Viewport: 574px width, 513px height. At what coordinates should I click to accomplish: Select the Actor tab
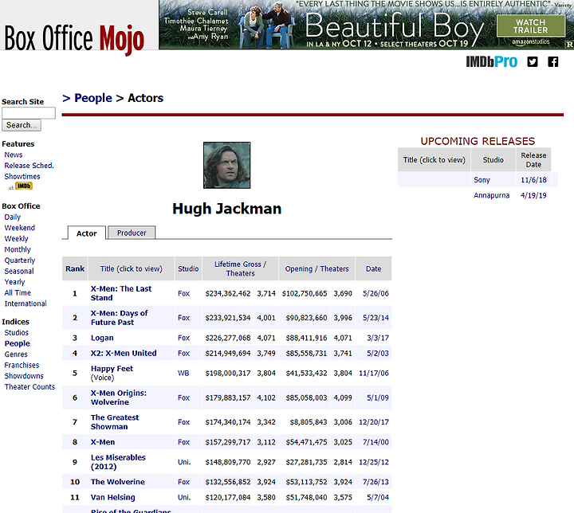(86, 233)
